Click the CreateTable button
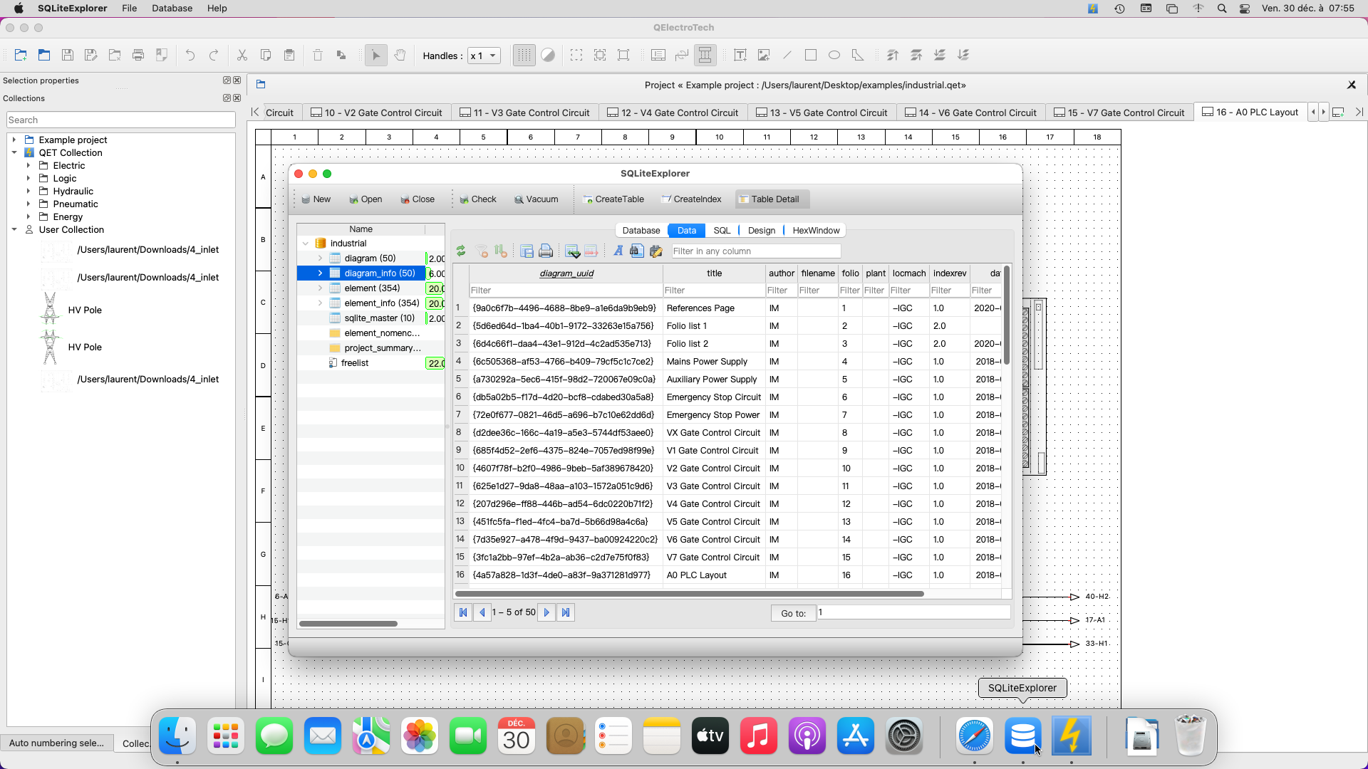The height and width of the screenshot is (769, 1368). pos(613,199)
